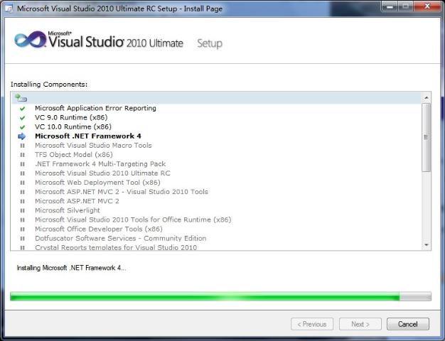Image resolution: width=445 pixels, height=341 pixels.
Task: Click the green checkmark beside VC 9.0 Runtime (x86)
Action: pos(23,118)
